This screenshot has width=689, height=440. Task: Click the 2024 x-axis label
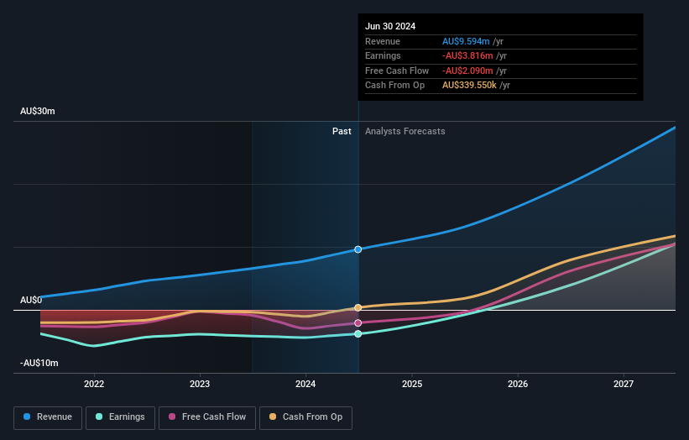pos(305,385)
